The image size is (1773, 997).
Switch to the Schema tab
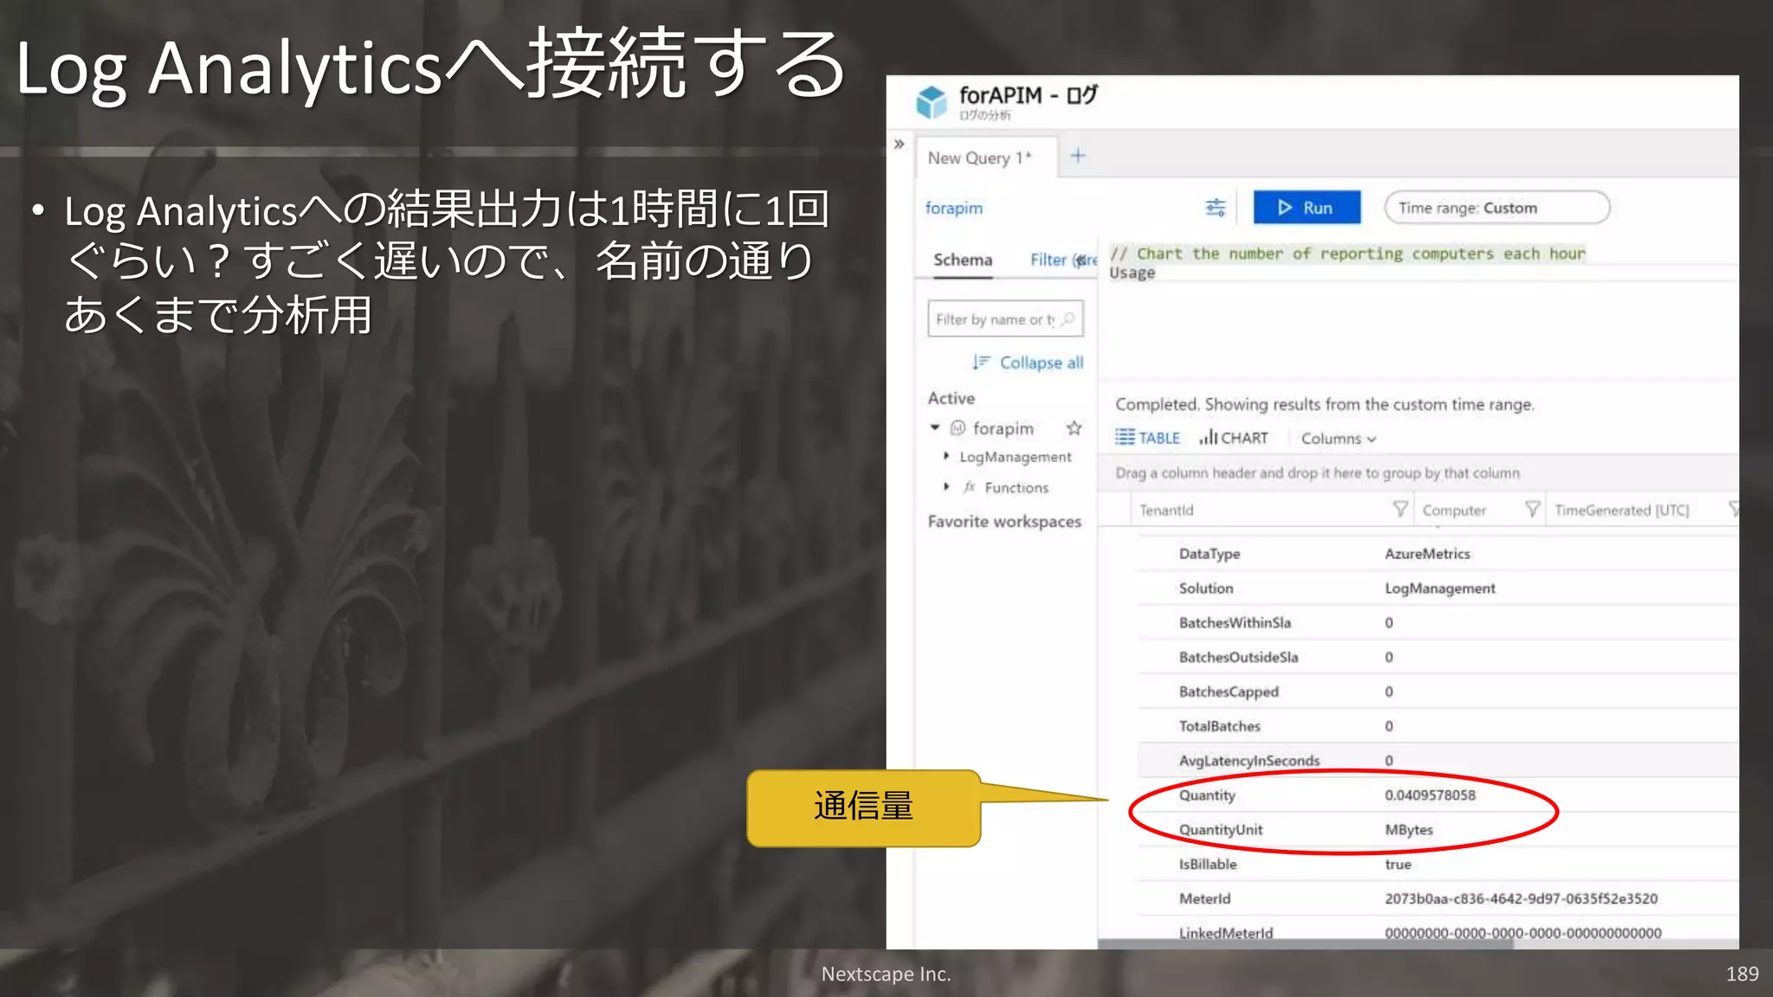963,260
